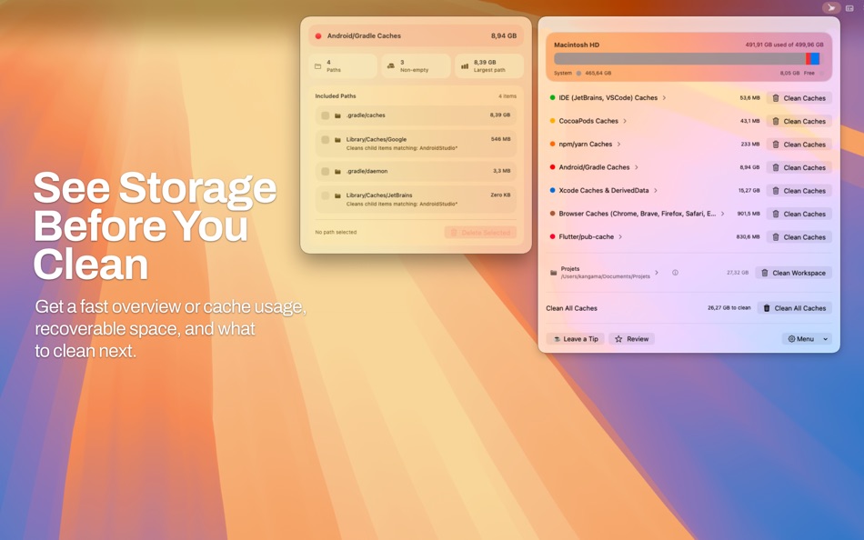
Task: Click the Macintosh HD storage usage bar
Action: click(687, 59)
